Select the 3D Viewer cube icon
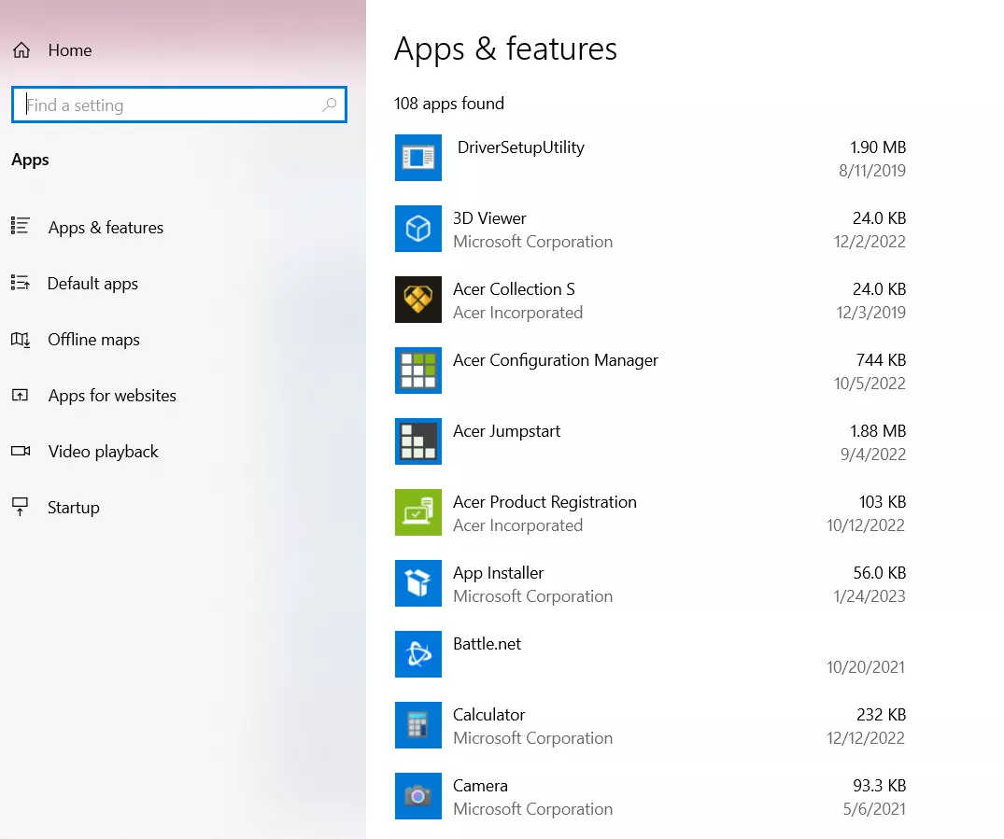Viewport: 1004px width, 839px height. click(x=417, y=229)
